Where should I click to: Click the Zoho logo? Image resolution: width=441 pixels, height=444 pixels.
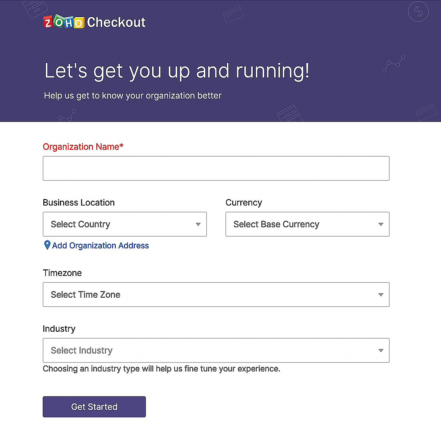tap(64, 22)
